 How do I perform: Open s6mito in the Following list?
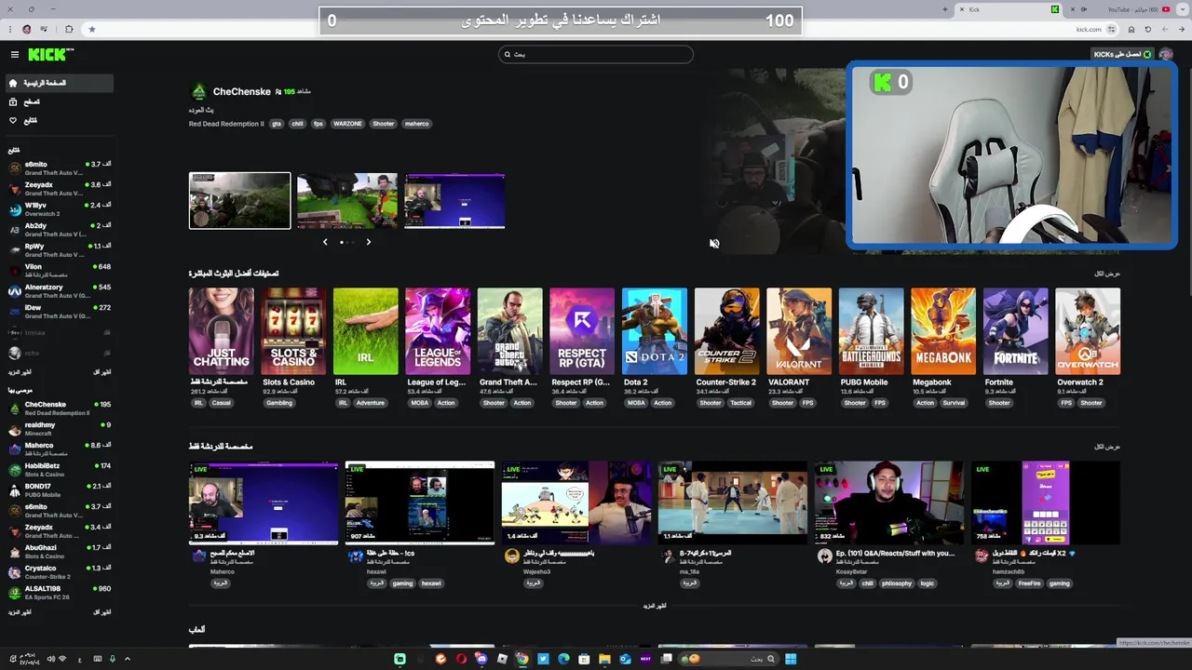click(x=58, y=167)
